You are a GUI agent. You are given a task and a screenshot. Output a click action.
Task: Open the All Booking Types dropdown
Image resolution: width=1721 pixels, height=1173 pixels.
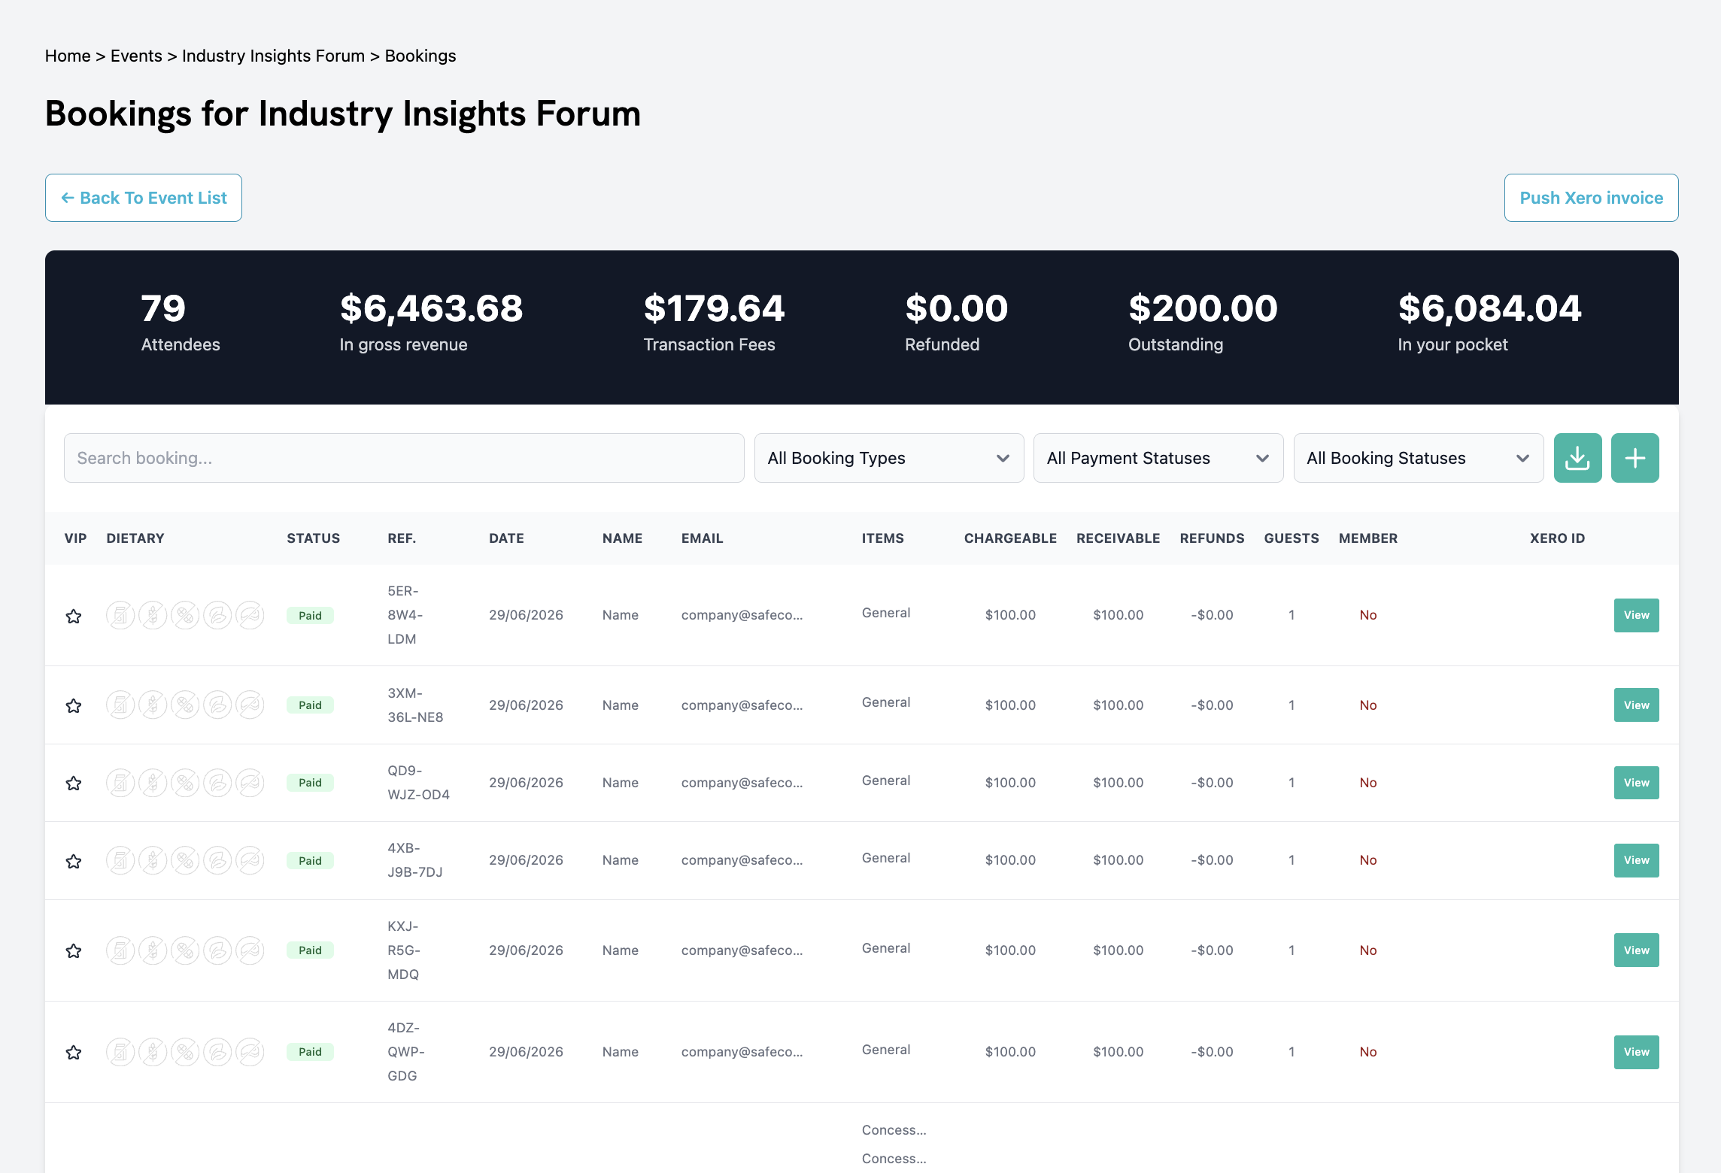[x=889, y=458]
